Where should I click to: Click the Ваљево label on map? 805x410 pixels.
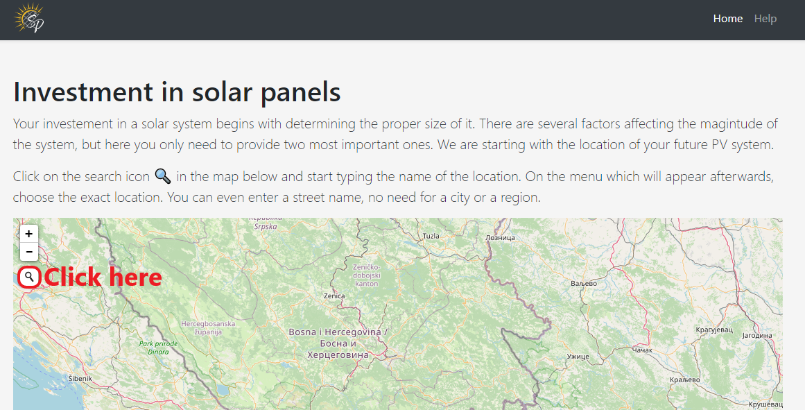point(584,283)
